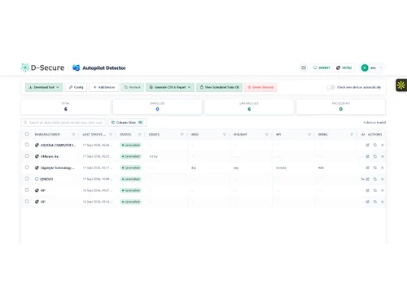Click the Config button
This screenshot has height=305, width=407.
(x=76, y=87)
